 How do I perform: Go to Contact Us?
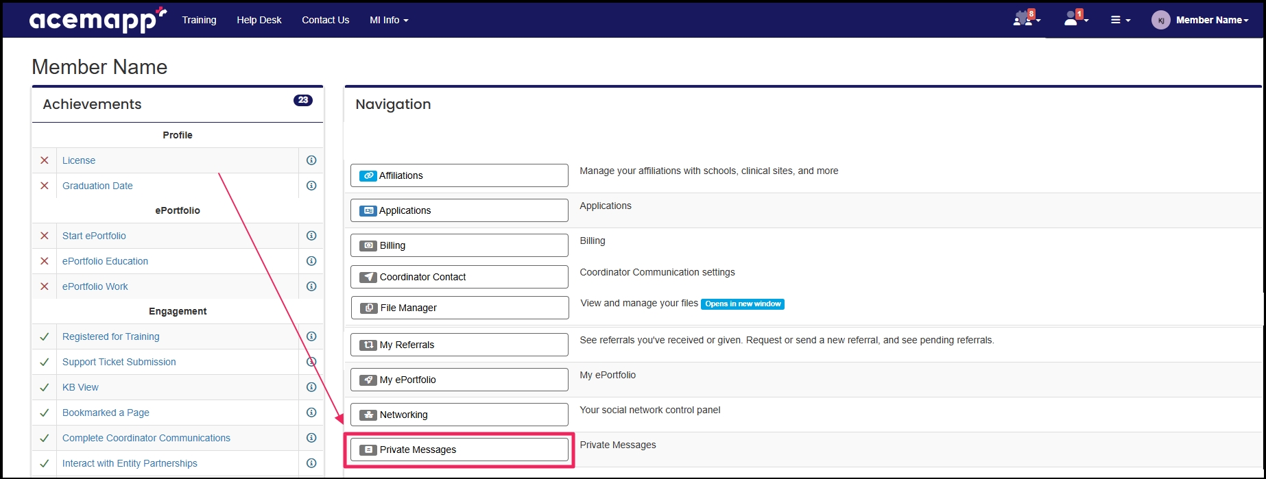[326, 20]
